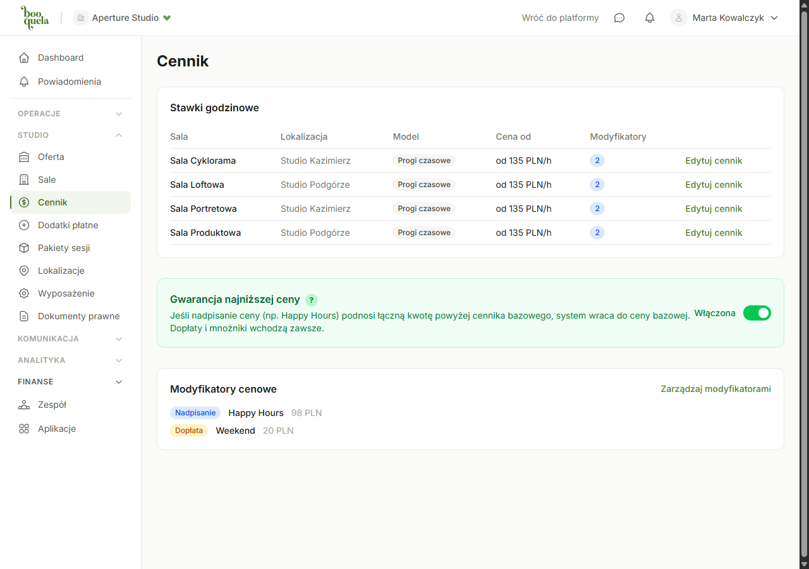Click the Pakiety sesji box icon
Screen dimensions: 809x569
24,248
